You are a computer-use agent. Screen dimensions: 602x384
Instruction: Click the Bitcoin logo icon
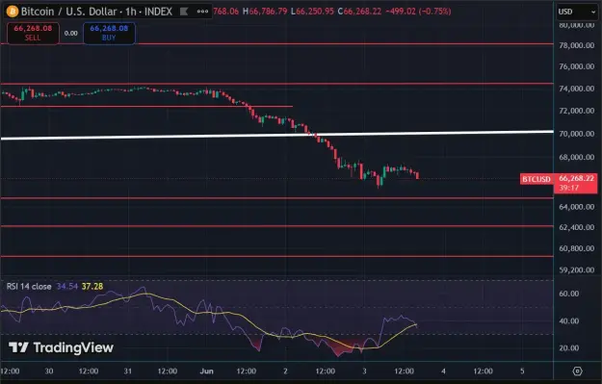pos(13,12)
